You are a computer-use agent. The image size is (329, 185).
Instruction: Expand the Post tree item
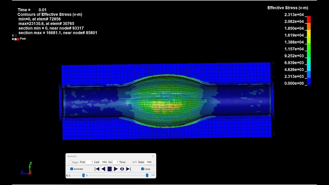13,39
